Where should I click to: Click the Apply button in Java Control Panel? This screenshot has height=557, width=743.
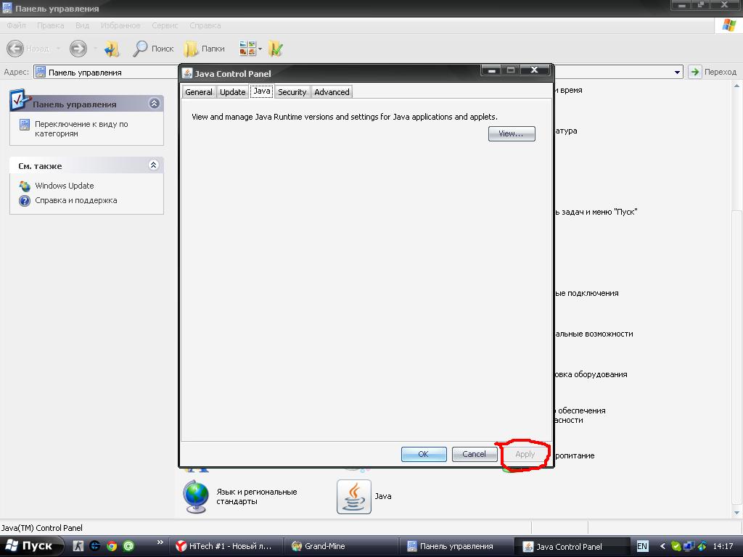[x=525, y=454]
